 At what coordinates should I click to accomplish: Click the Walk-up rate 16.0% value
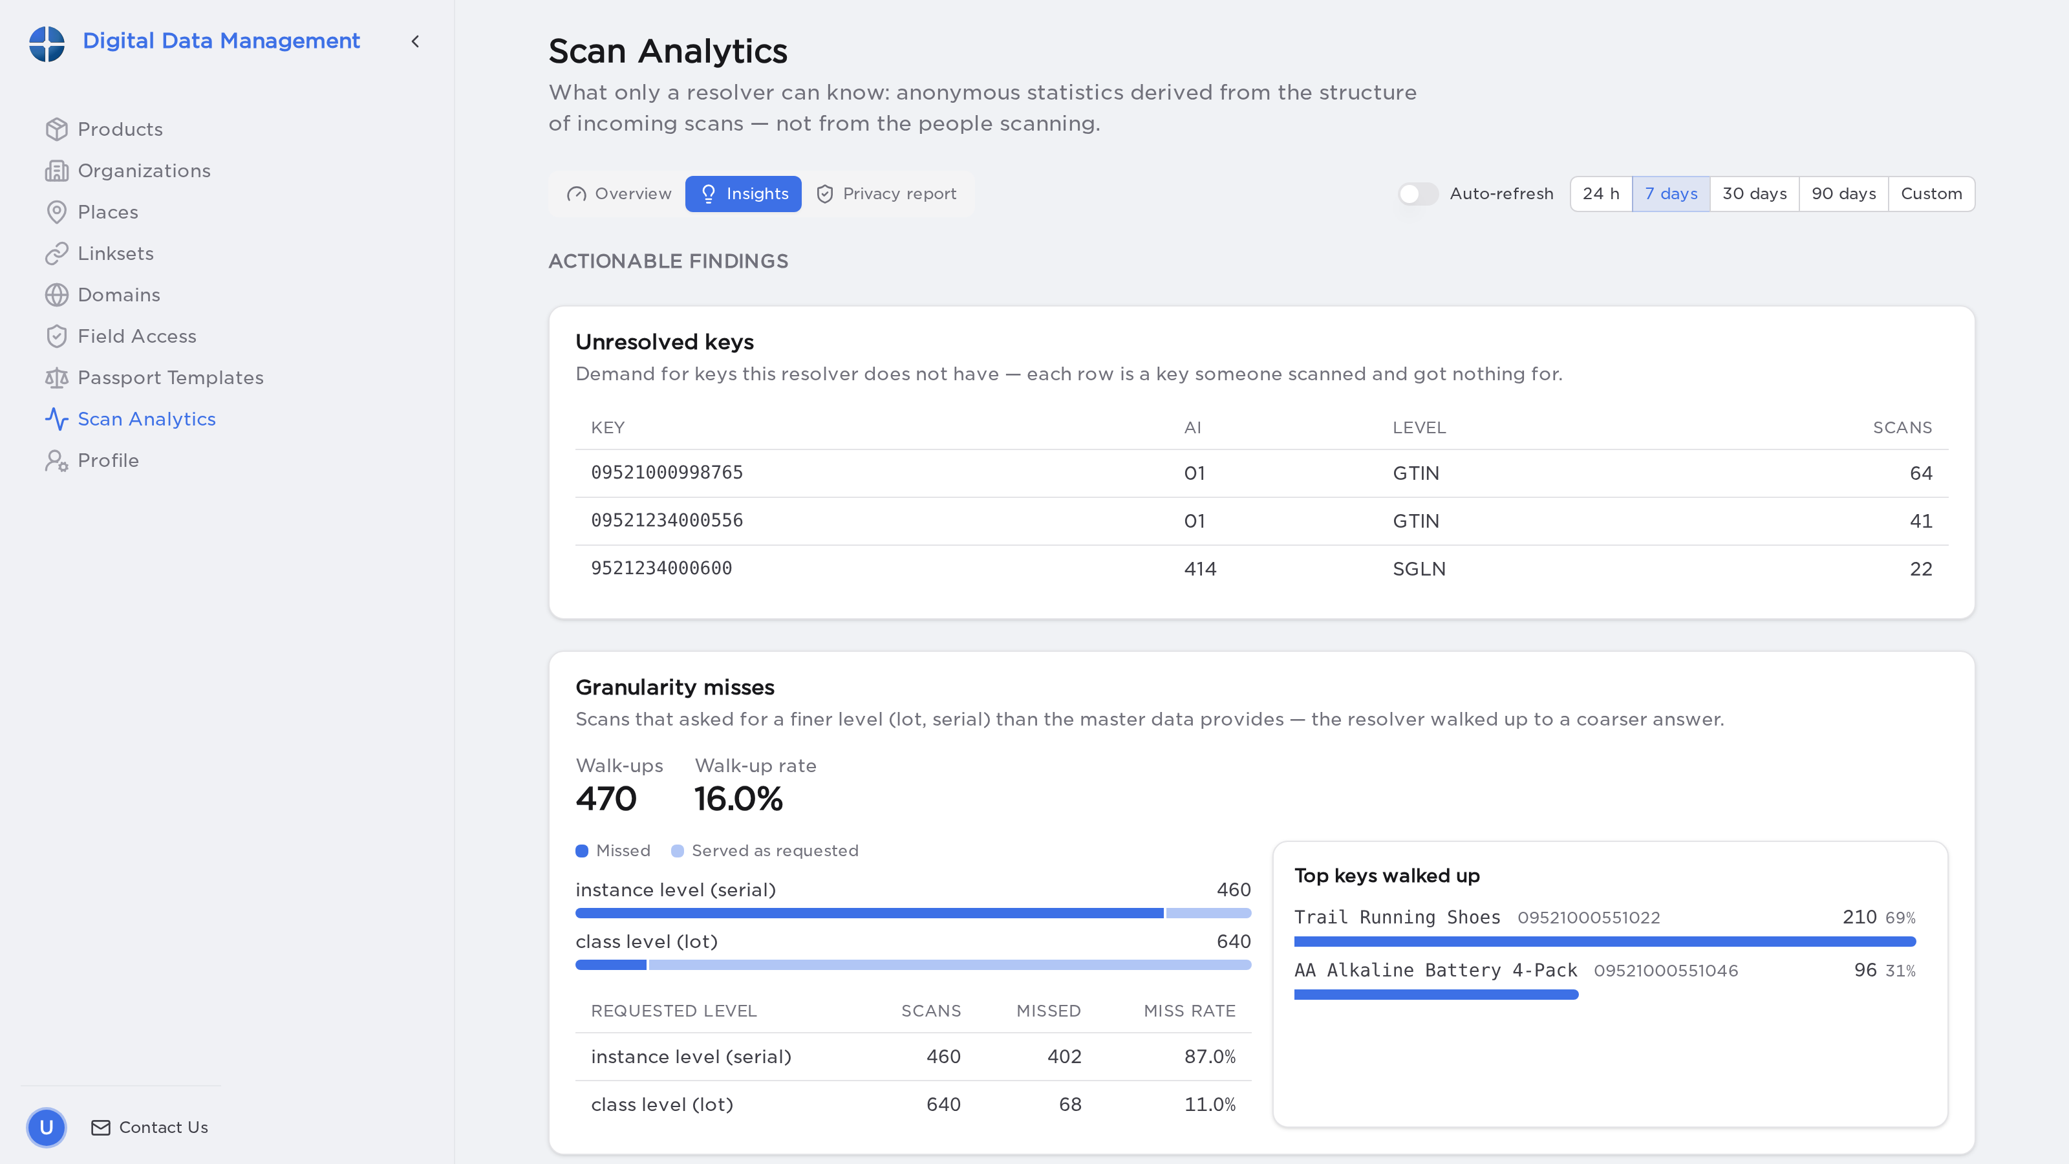738,799
